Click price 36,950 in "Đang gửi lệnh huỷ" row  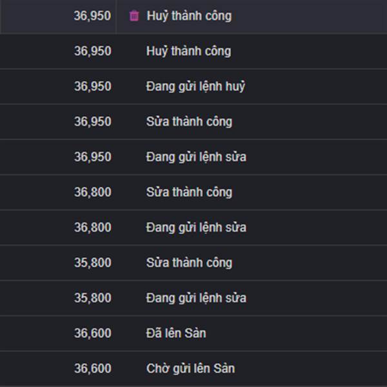pyautogui.click(x=92, y=86)
